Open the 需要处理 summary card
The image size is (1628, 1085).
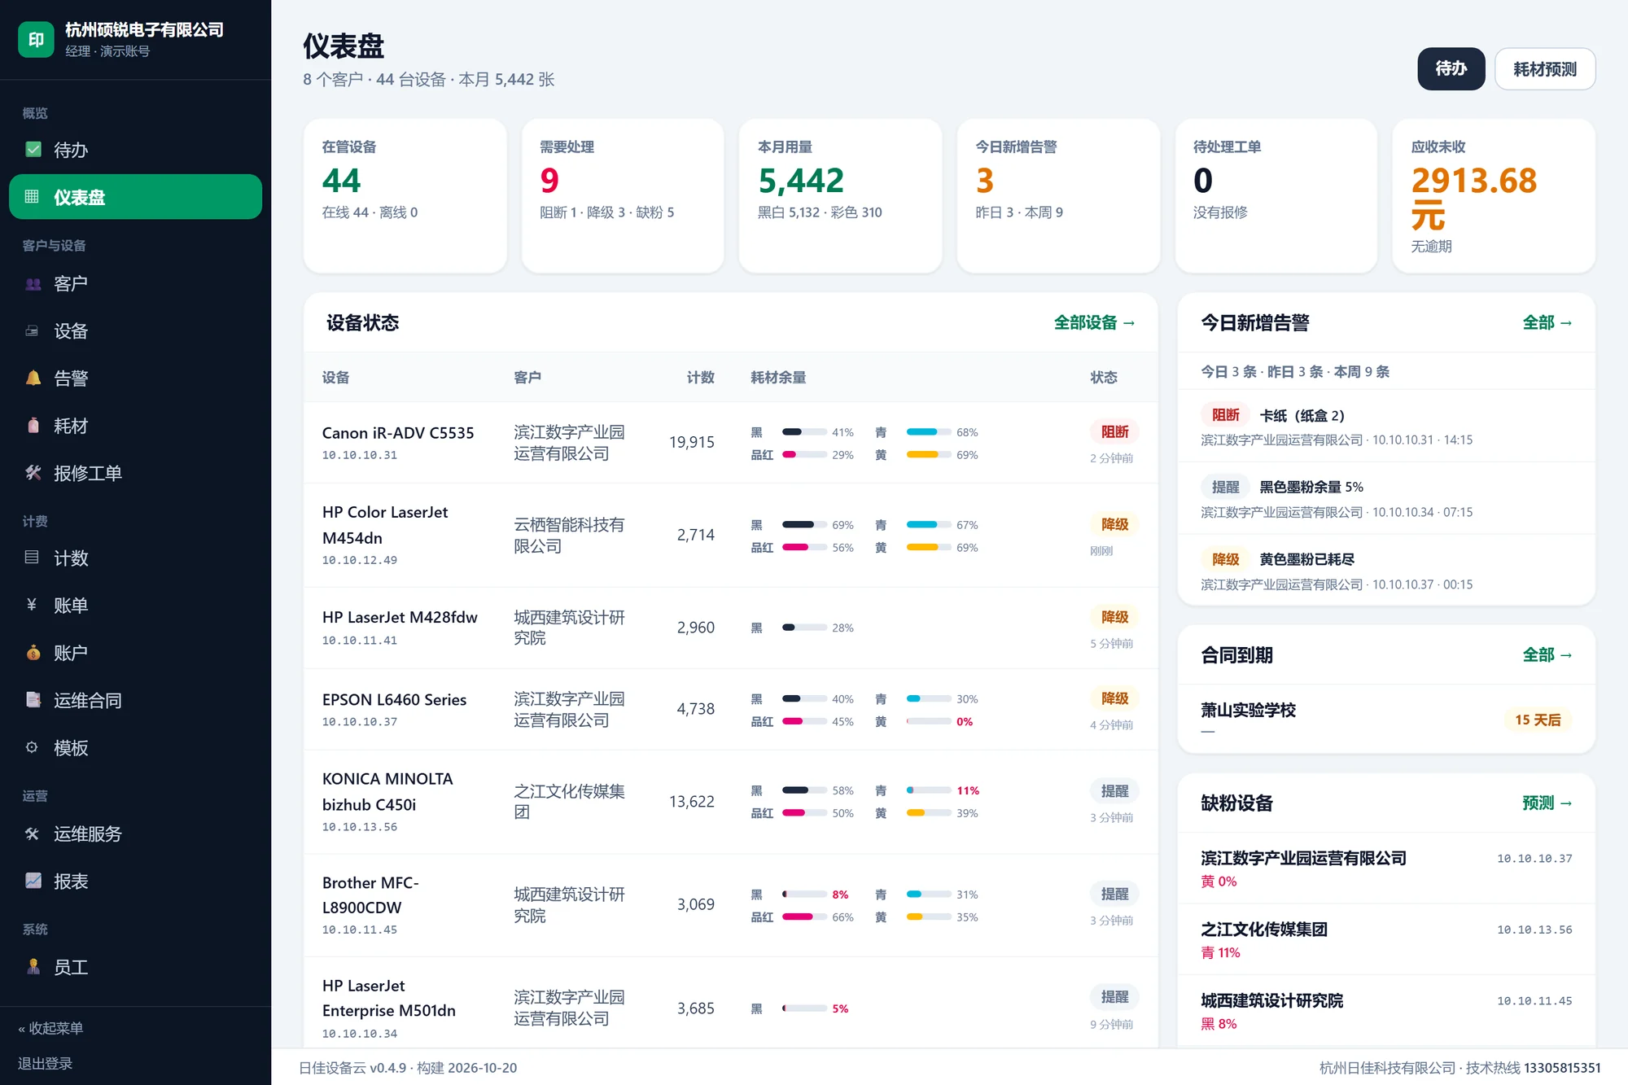point(623,195)
